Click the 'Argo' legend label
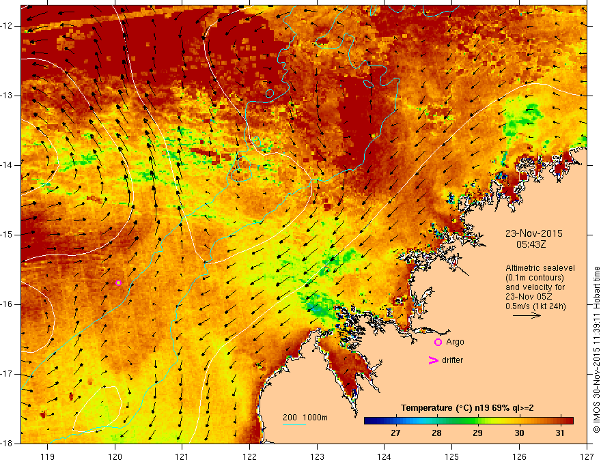Viewport: 601px width, 464px height. click(455, 342)
